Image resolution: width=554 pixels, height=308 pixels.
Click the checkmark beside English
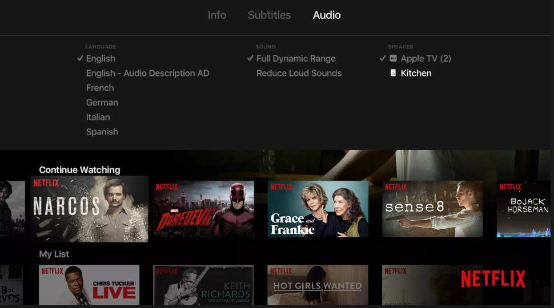[80, 58]
